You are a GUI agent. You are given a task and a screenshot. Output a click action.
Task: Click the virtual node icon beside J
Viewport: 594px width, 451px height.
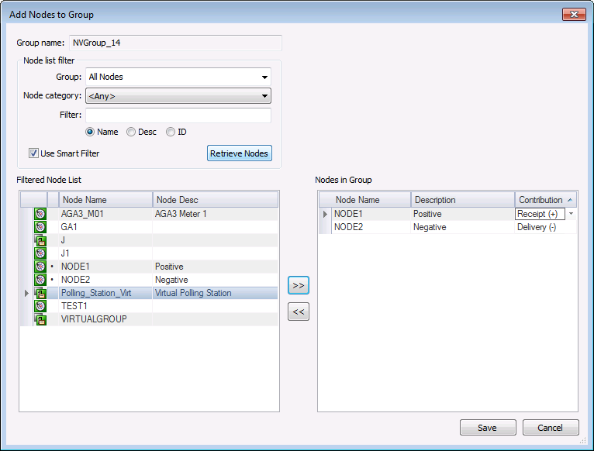[x=40, y=240]
